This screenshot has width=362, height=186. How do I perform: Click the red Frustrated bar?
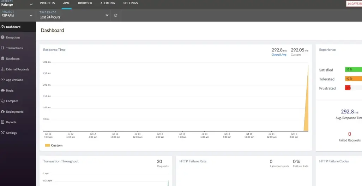click(x=348, y=88)
